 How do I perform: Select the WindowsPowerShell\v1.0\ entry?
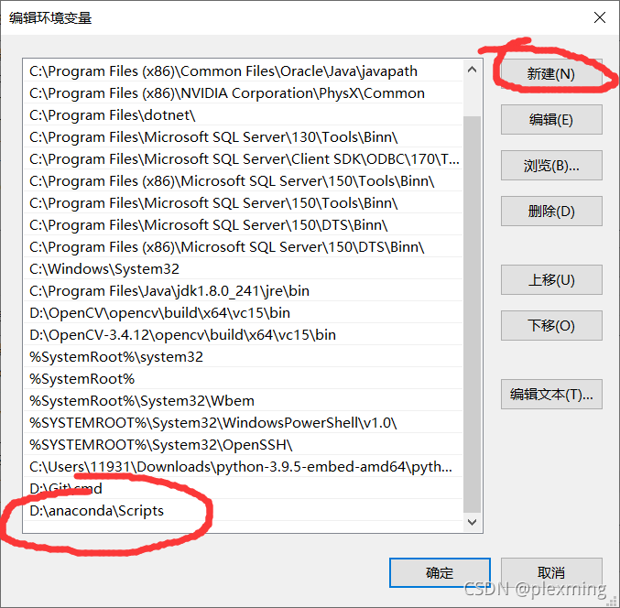tap(243, 423)
